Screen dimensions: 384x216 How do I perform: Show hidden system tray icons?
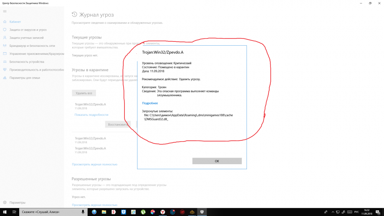[326, 212]
